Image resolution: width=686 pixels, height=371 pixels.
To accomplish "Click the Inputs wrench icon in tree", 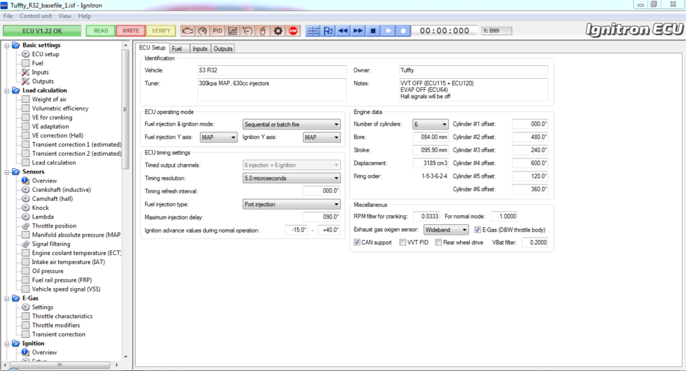I will pos(26,72).
